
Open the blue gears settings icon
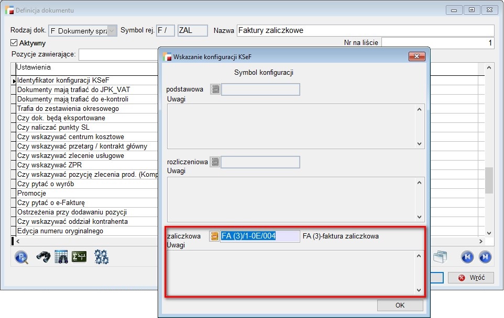[x=101, y=257]
